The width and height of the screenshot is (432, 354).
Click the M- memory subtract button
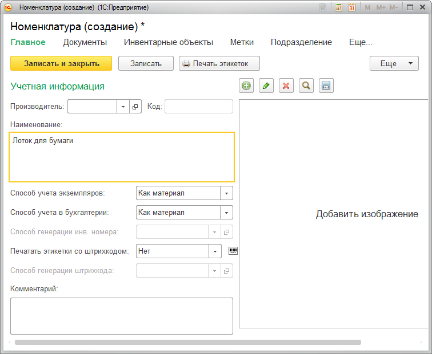pos(394,7)
